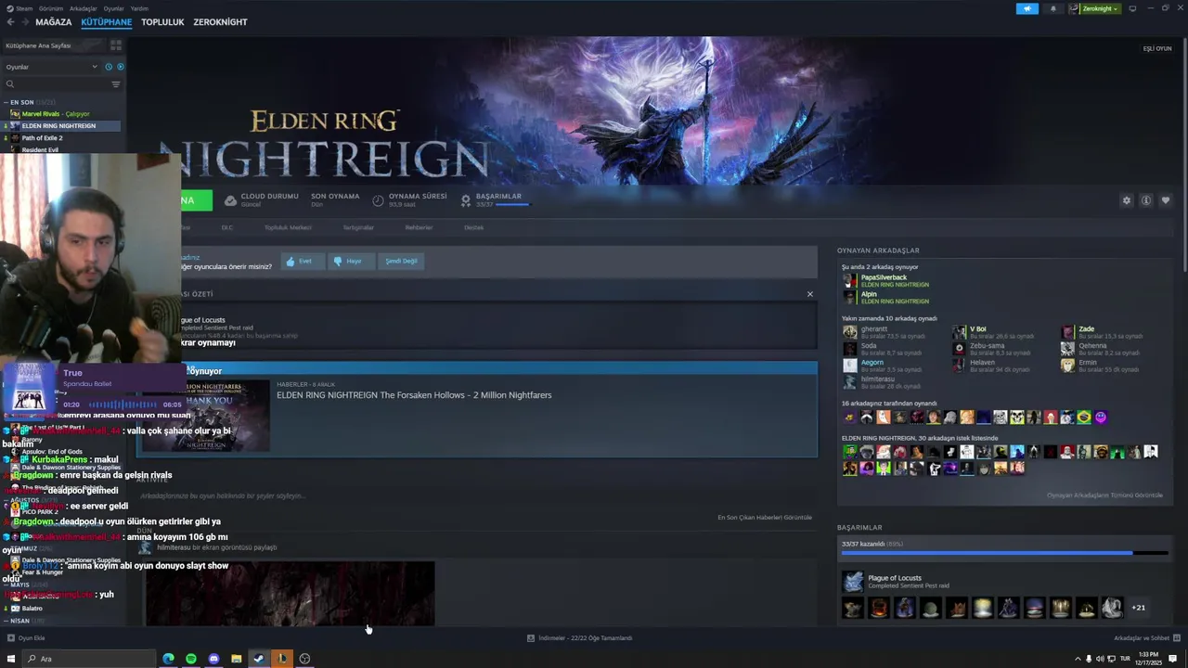Screen dimensions: 1188x668
Task: Filter library by recent activity clock icon
Action: (x=109, y=67)
